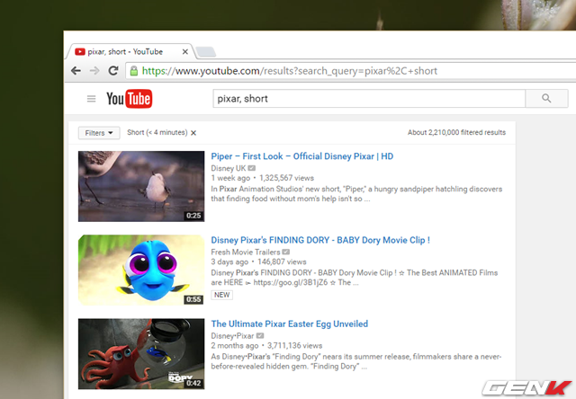Image resolution: width=576 pixels, height=399 pixels.
Task: Remove the Short (< 4 minutes) filter
Action: click(193, 133)
